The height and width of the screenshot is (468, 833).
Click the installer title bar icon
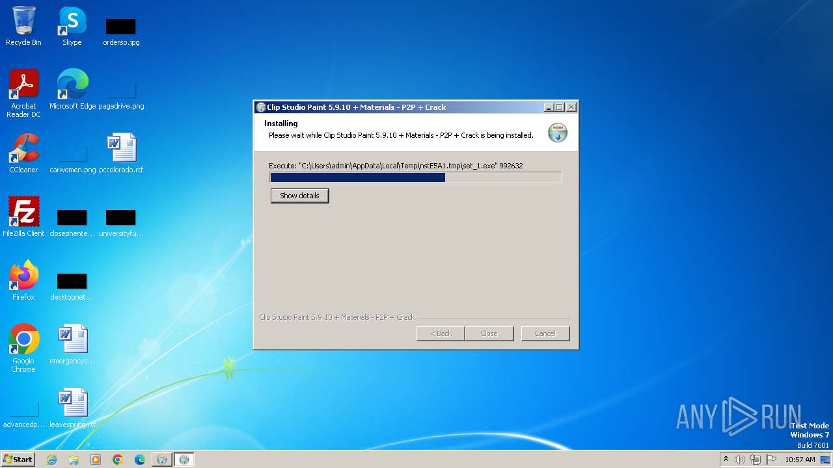[261, 107]
